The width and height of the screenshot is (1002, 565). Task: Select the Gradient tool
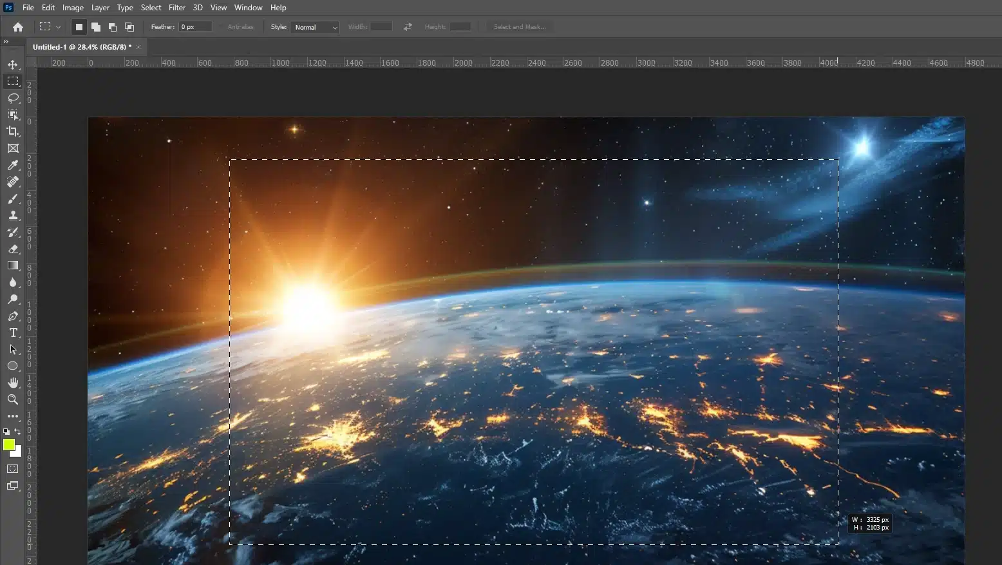coord(13,265)
